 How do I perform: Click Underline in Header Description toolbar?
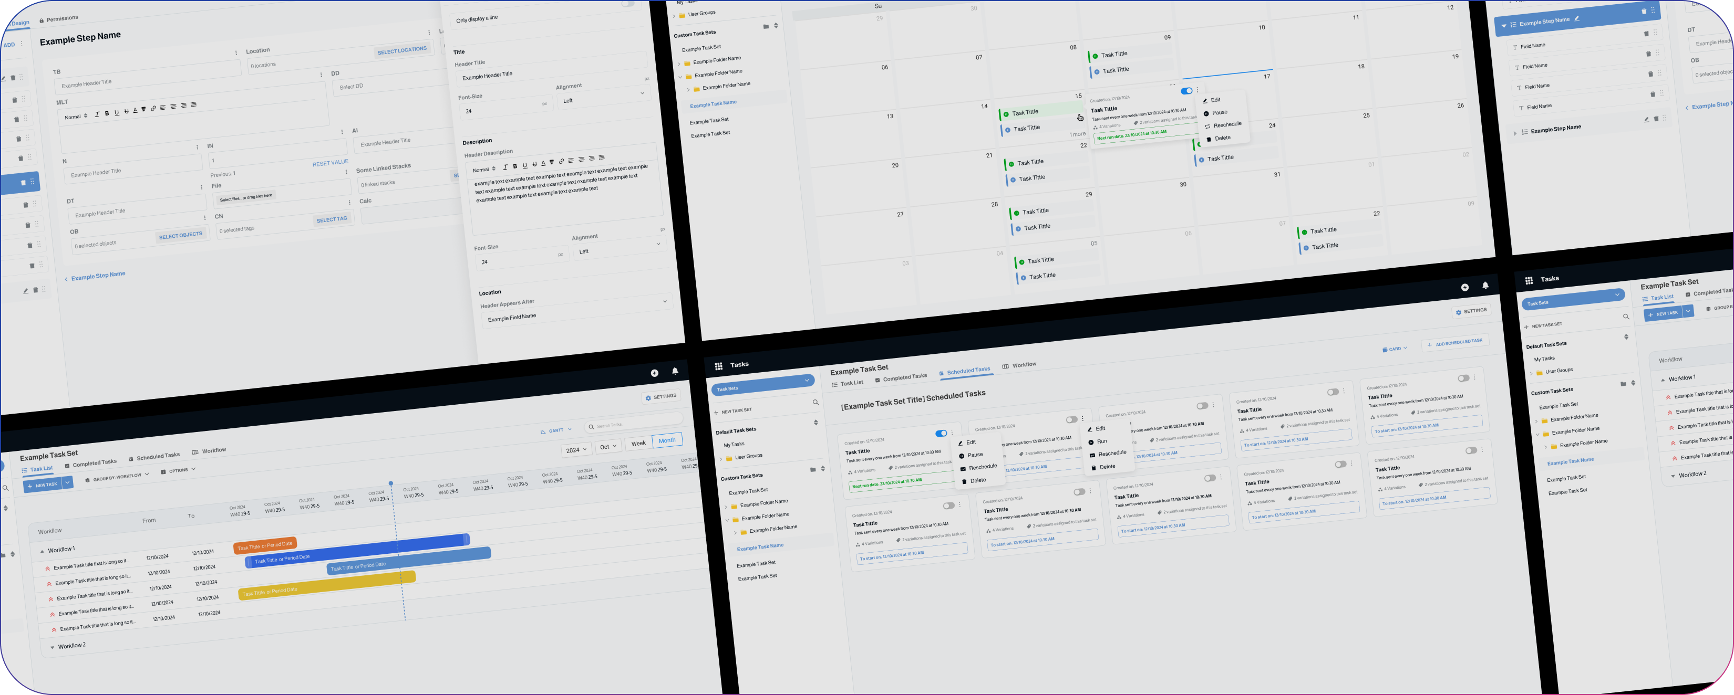coord(525,165)
